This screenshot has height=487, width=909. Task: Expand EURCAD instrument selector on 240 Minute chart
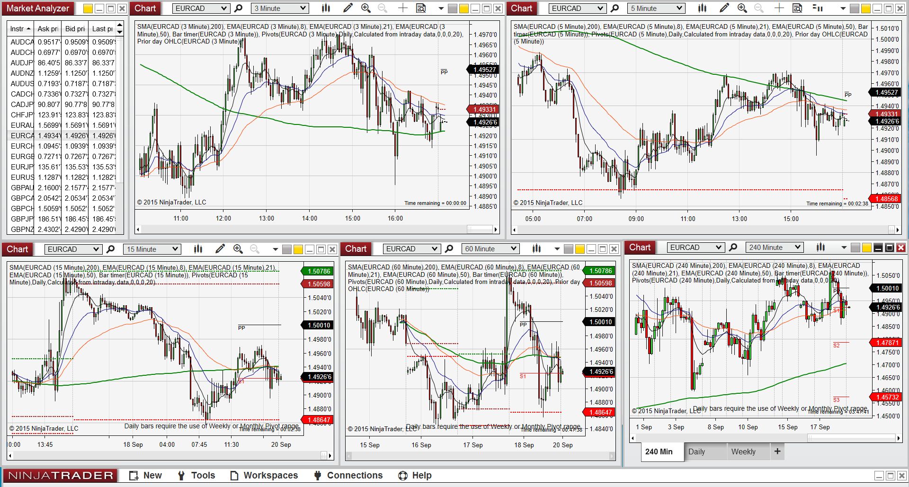tap(719, 248)
